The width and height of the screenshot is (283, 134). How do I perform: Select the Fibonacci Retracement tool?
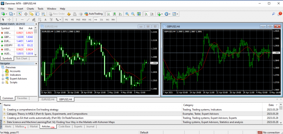(x=40, y=19)
